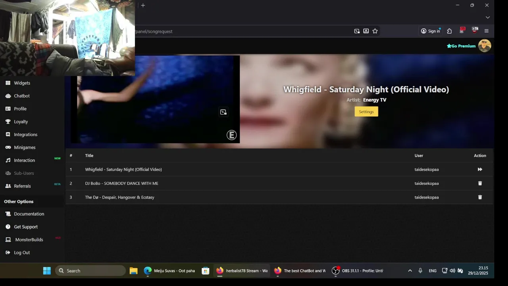Open picture-in-picture on the video player
508x286 pixels.
223,112
